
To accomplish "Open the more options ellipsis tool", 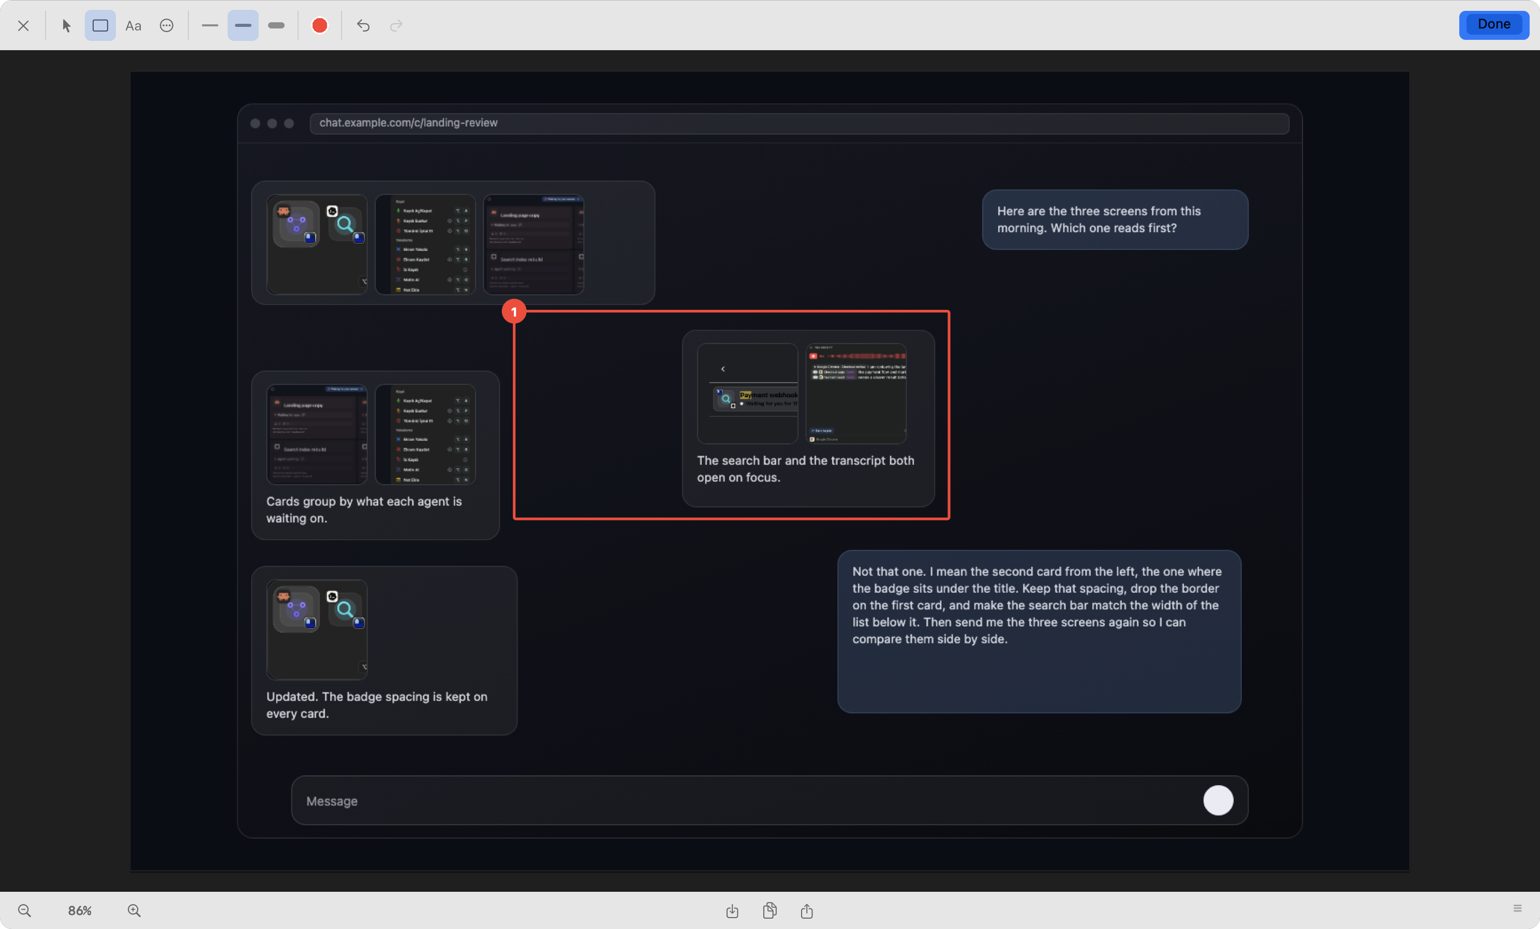I will [x=166, y=26].
